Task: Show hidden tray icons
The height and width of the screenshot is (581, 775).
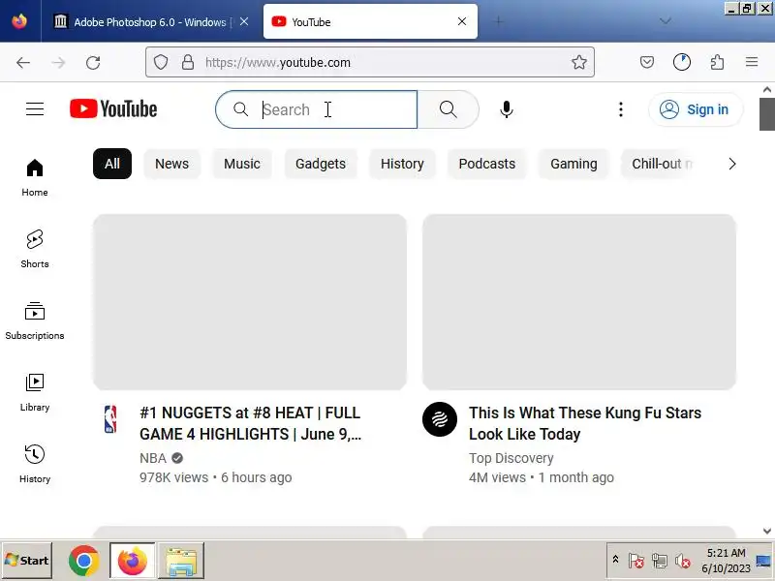Action: [615, 560]
